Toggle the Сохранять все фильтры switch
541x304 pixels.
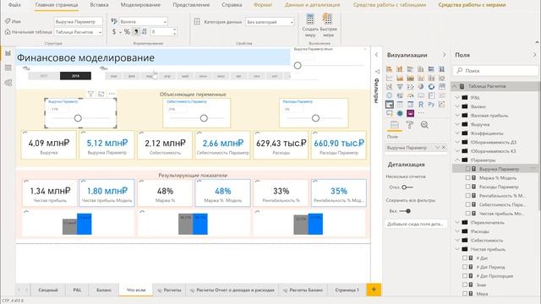tap(405, 211)
